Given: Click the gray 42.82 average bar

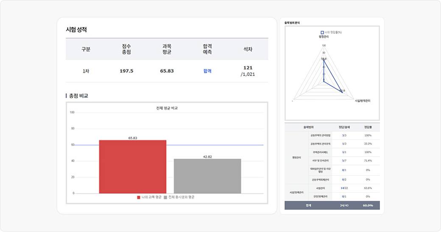Looking at the screenshot, I should [x=207, y=176].
